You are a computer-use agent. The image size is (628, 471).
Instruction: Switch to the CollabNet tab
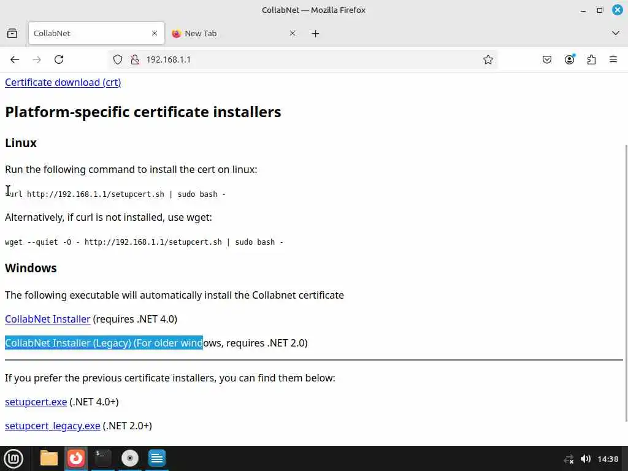coord(96,33)
